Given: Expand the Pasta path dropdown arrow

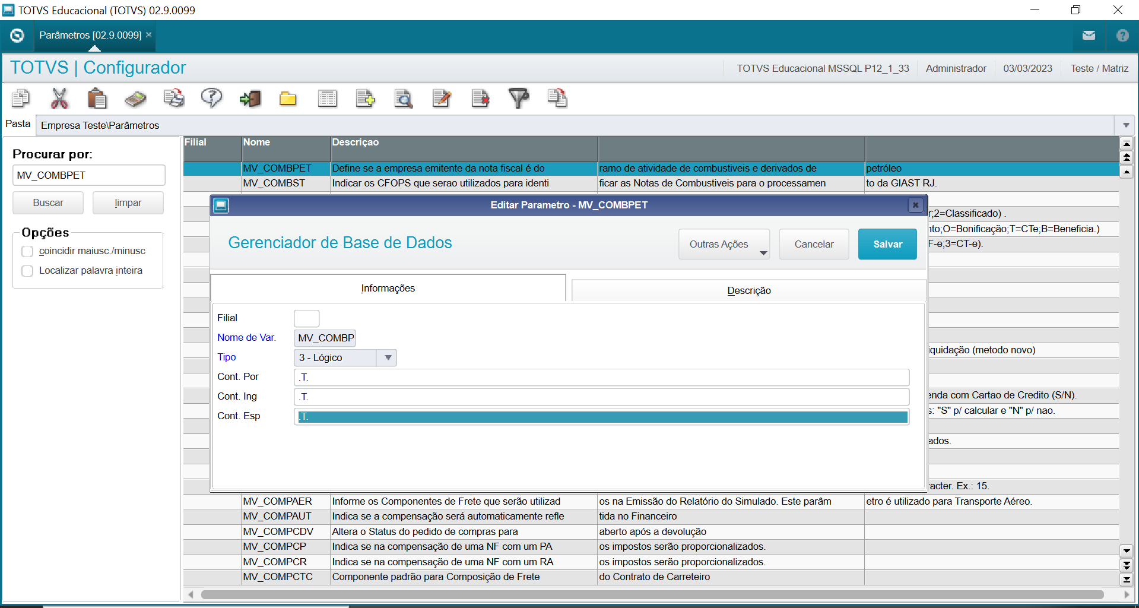Looking at the screenshot, I should (1126, 125).
